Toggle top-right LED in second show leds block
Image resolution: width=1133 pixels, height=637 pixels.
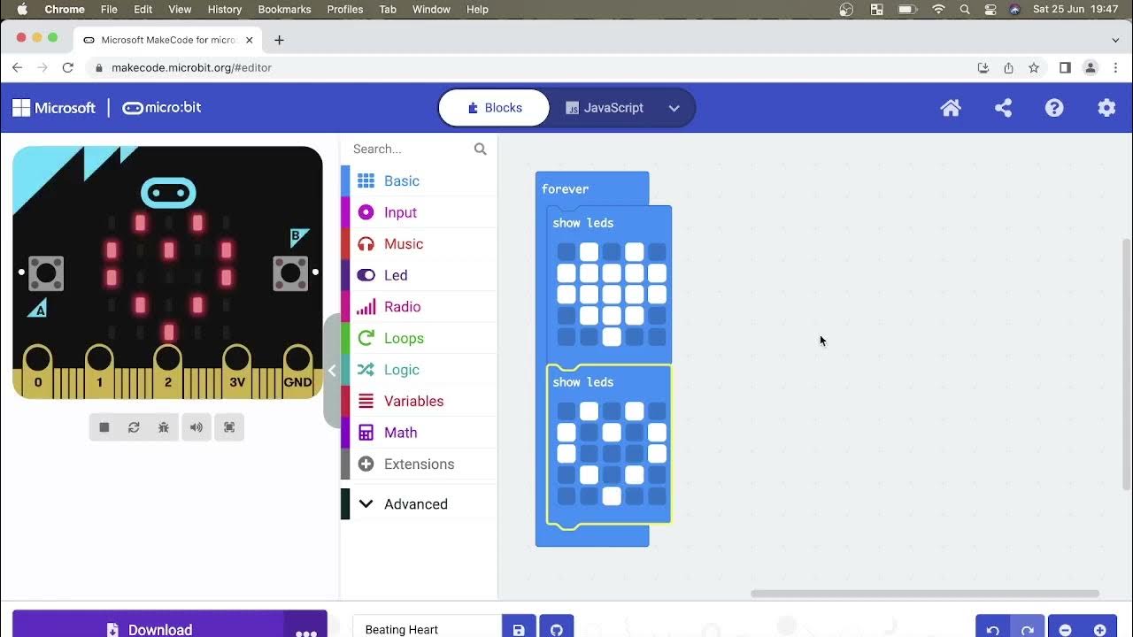point(657,411)
